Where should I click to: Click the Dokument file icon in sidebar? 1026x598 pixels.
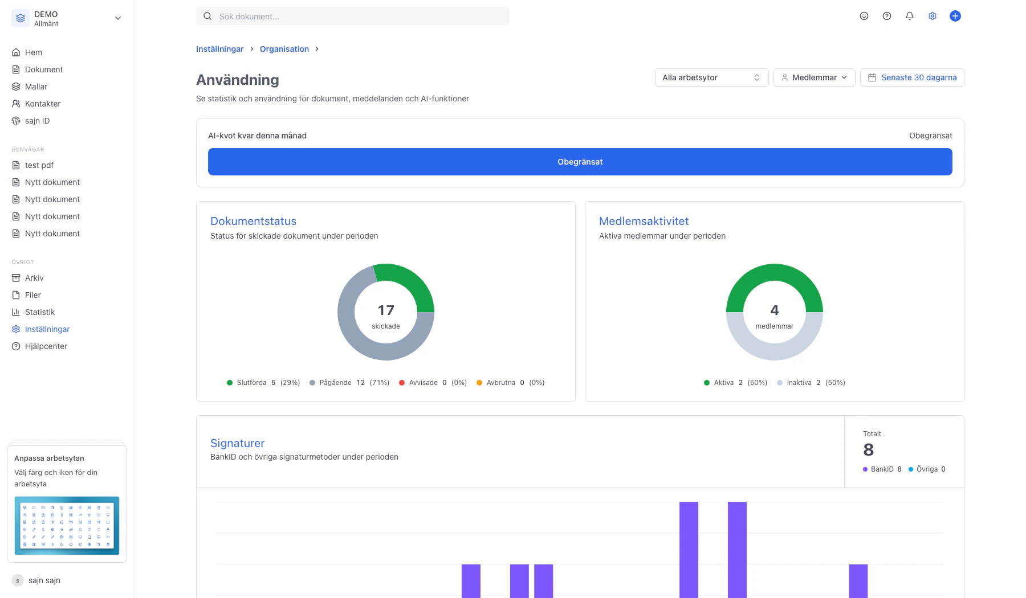[x=16, y=69]
